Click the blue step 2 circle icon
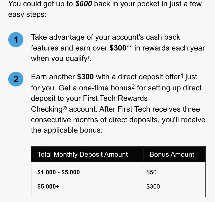The height and width of the screenshot is (202, 215). point(16,79)
